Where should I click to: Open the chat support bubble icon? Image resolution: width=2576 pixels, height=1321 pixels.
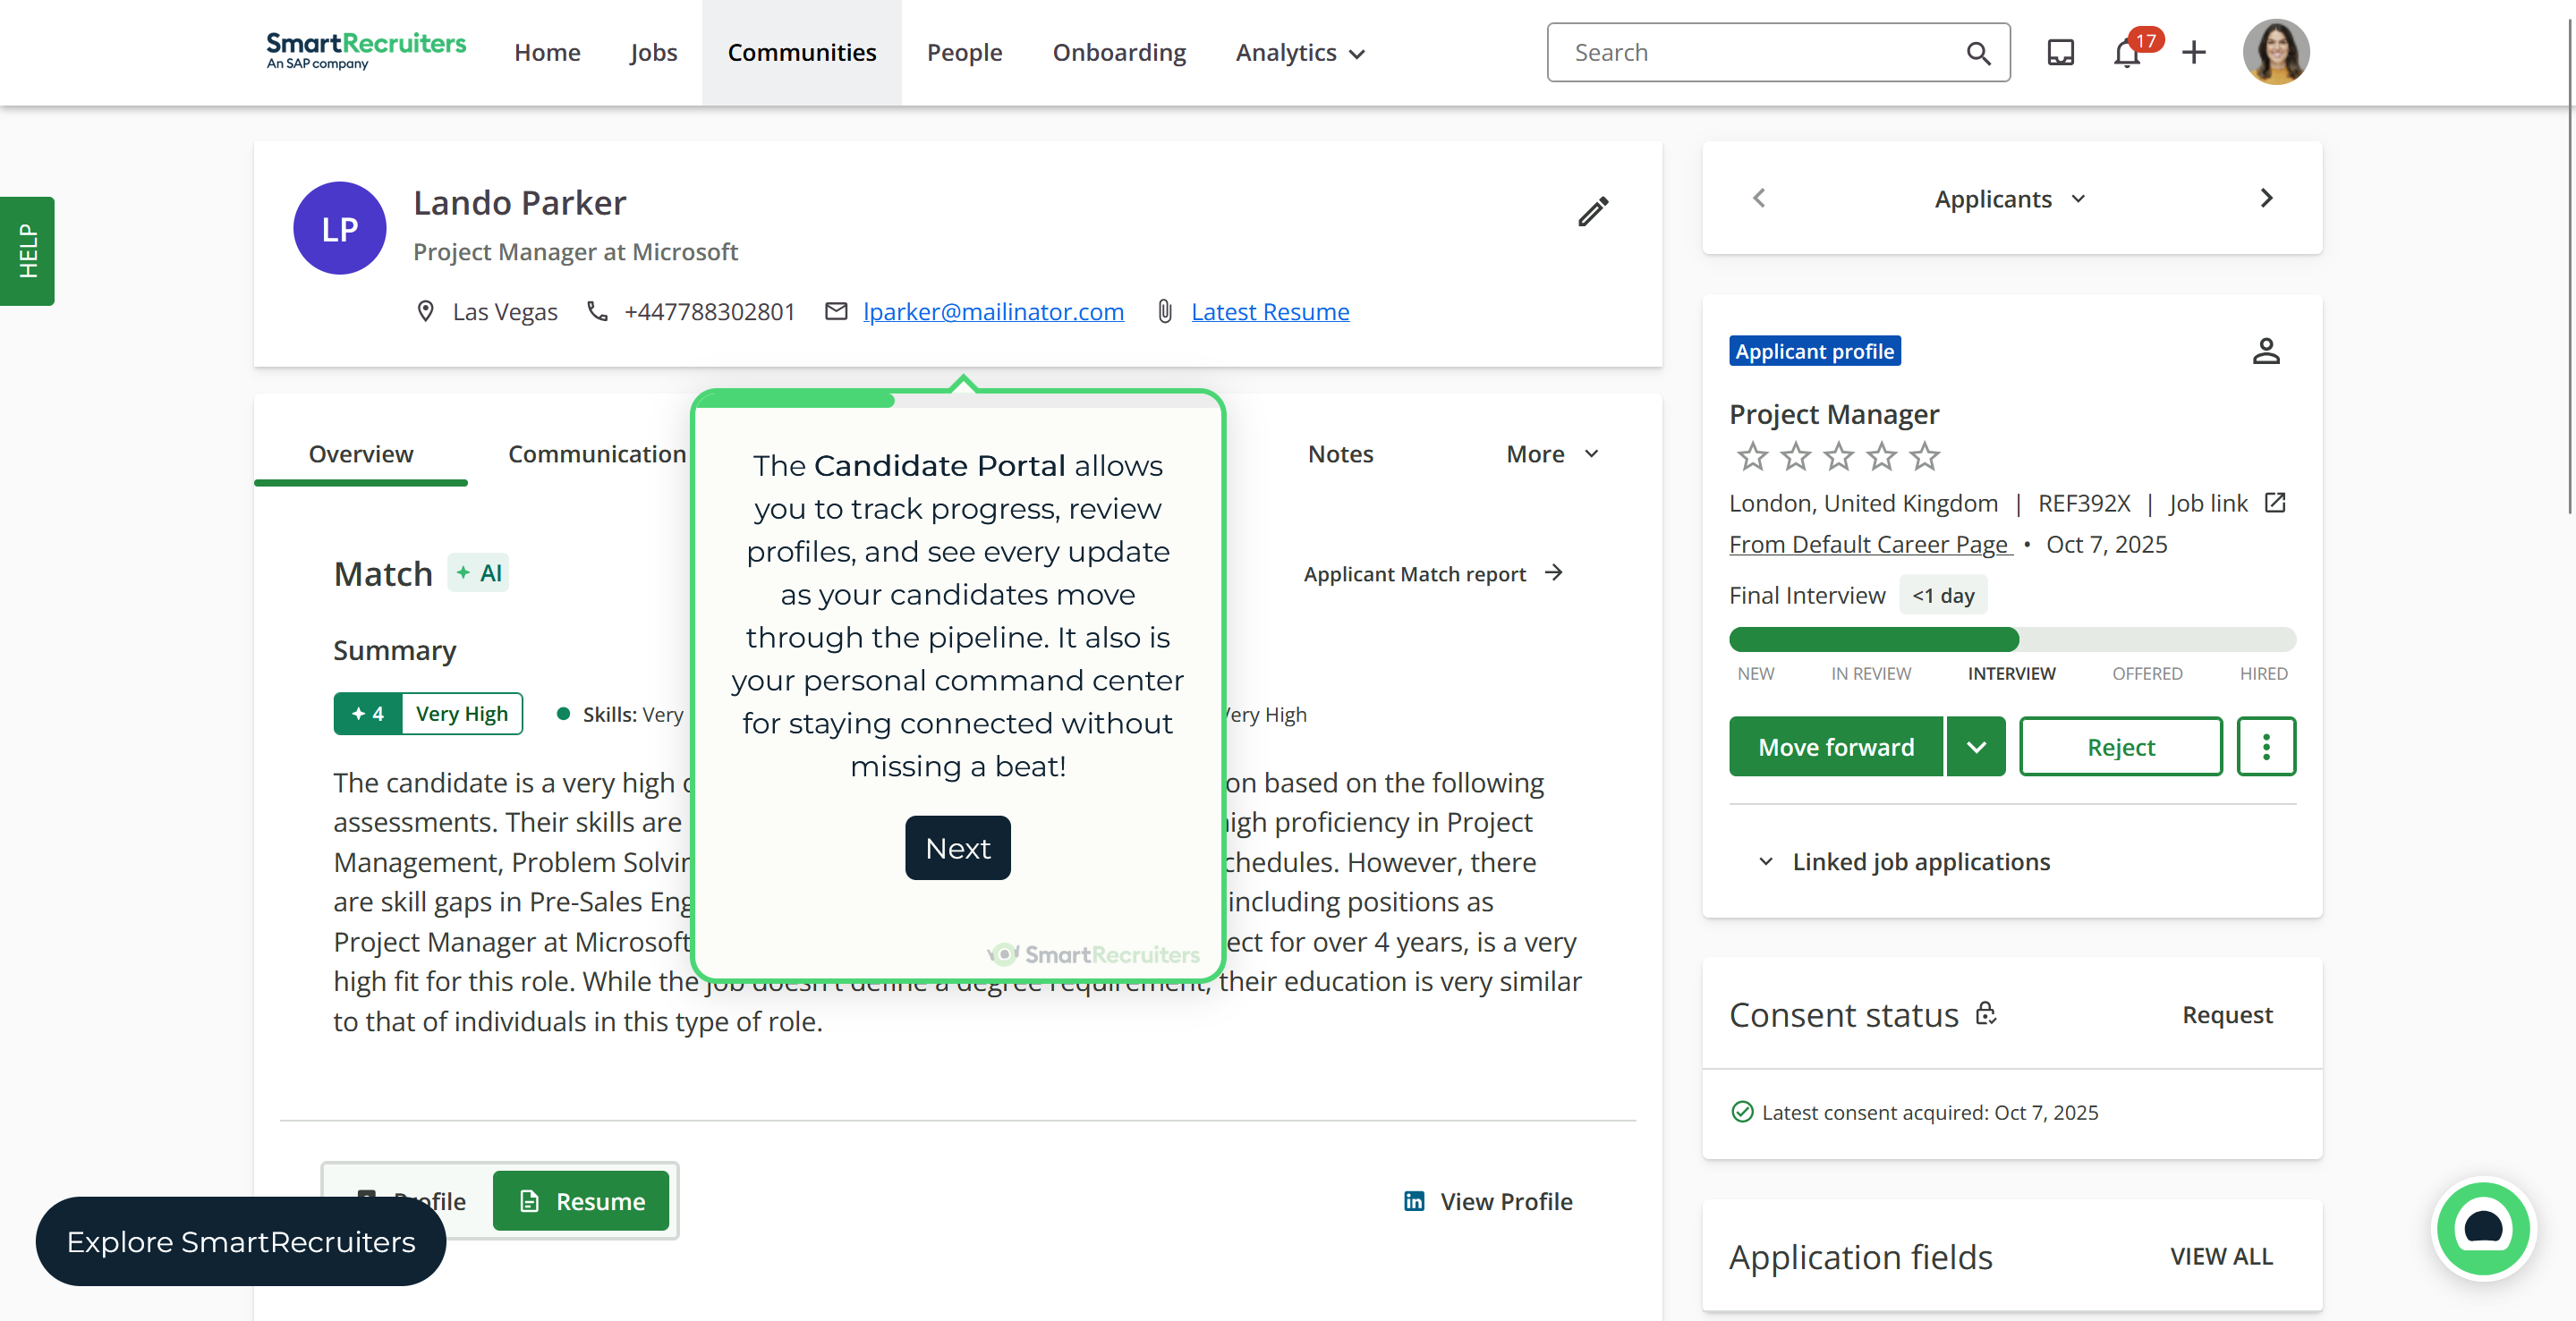(2482, 1228)
